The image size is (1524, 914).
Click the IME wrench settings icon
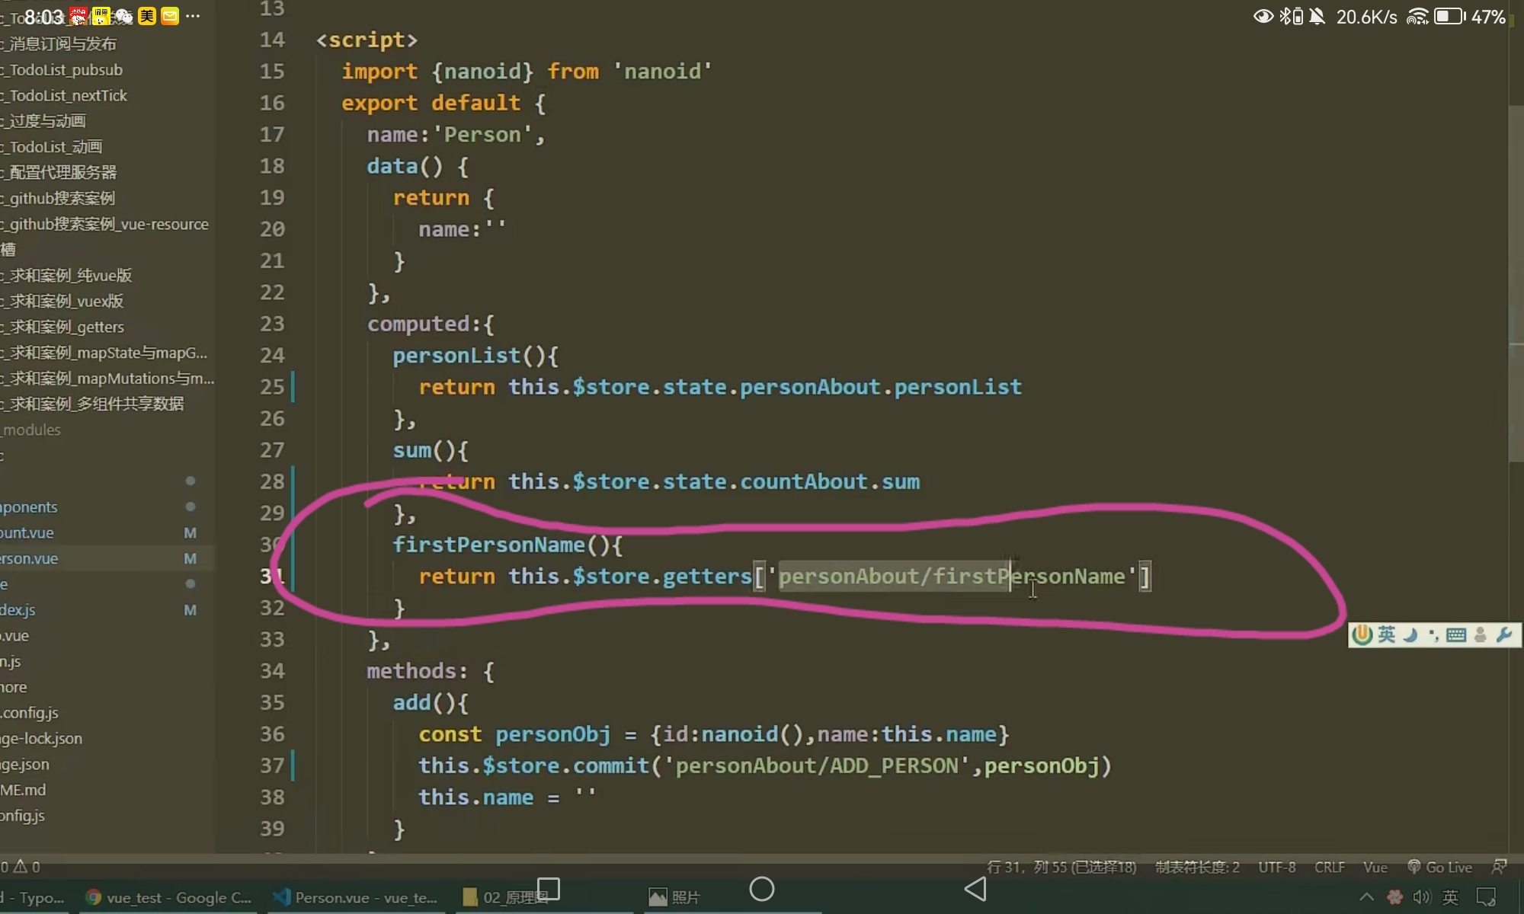[x=1504, y=634]
